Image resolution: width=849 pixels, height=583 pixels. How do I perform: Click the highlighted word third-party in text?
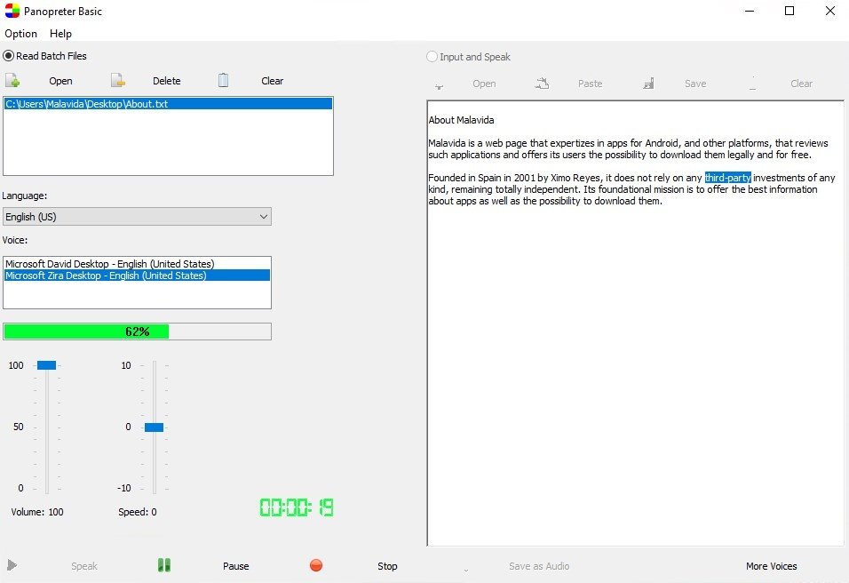pos(727,178)
